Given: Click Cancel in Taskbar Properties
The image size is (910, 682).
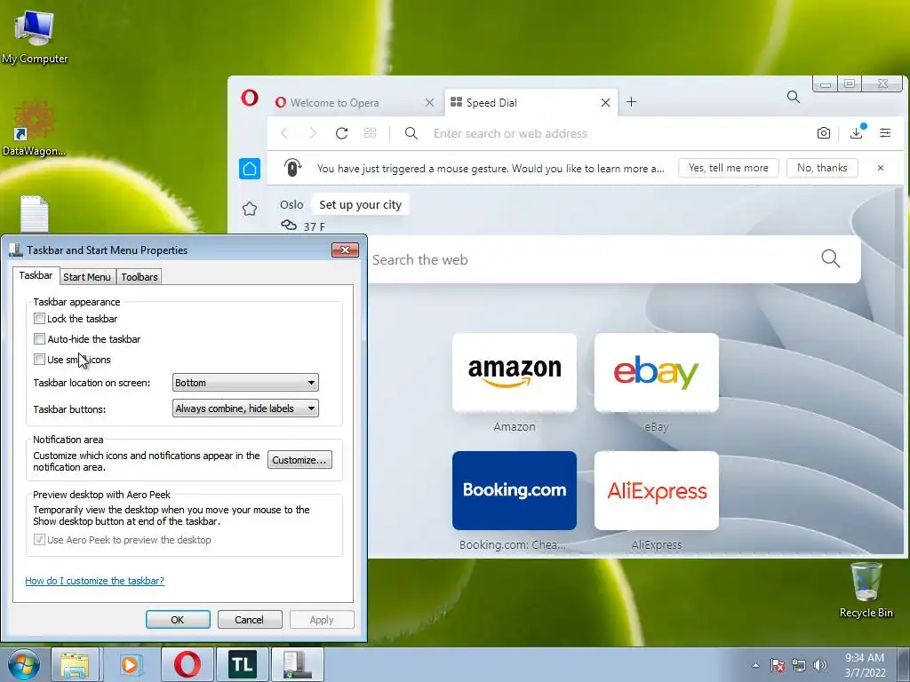Looking at the screenshot, I should tap(250, 619).
